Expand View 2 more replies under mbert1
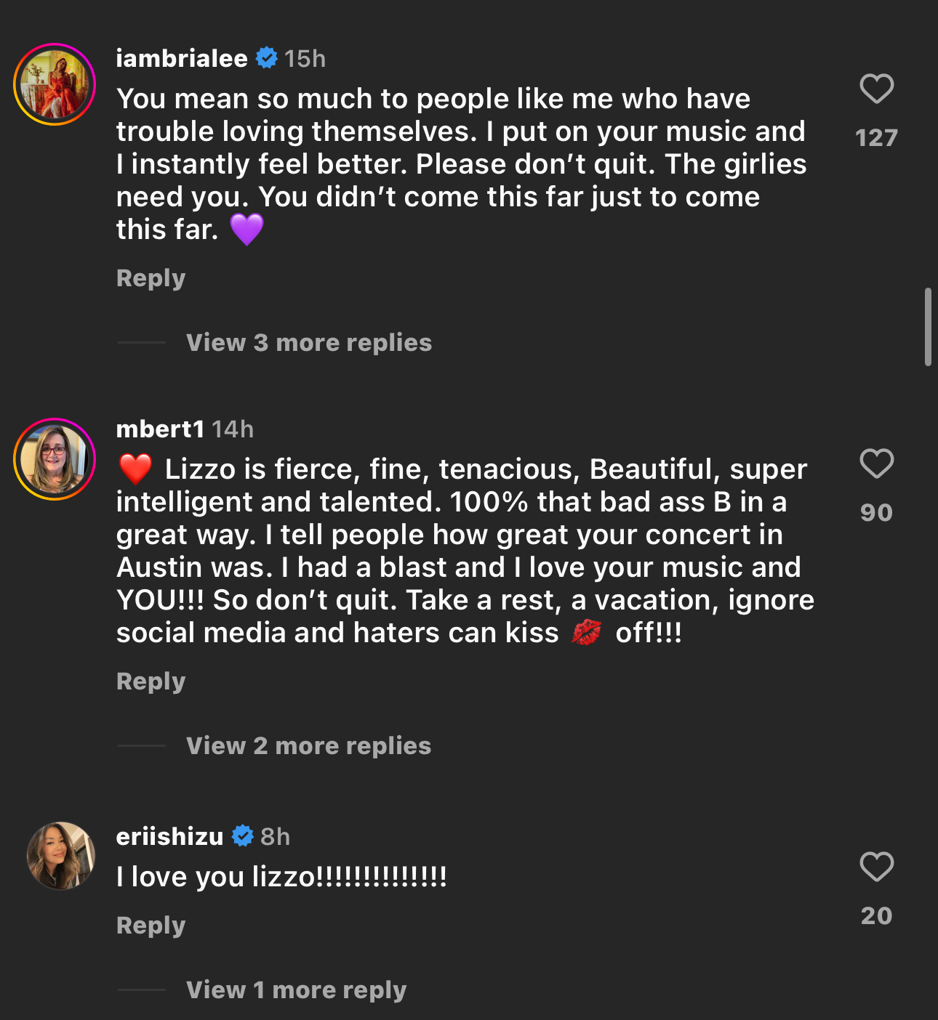Image resolution: width=938 pixels, height=1020 pixels. [x=308, y=745]
